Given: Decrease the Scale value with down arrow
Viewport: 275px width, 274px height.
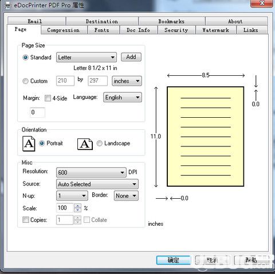Looking at the screenshot, I should 77,210.
